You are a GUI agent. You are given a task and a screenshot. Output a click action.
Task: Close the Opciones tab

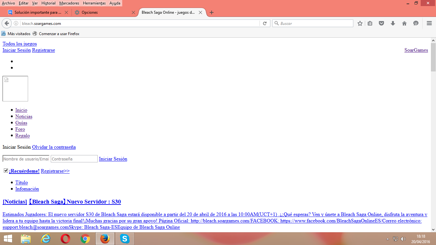coord(133,12)
